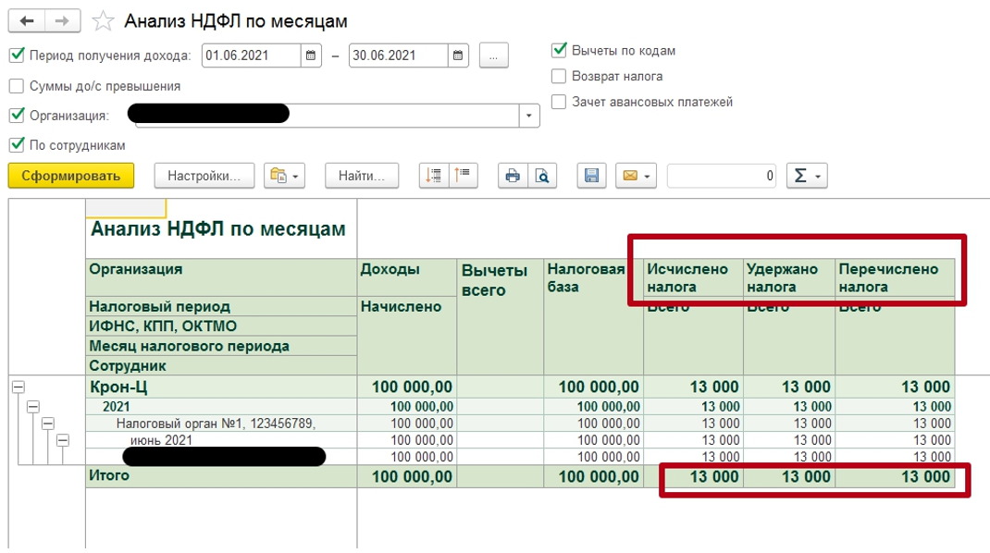Click the print report icon
Viewport: 990px width, 553px height.
[x=512, y=176]
